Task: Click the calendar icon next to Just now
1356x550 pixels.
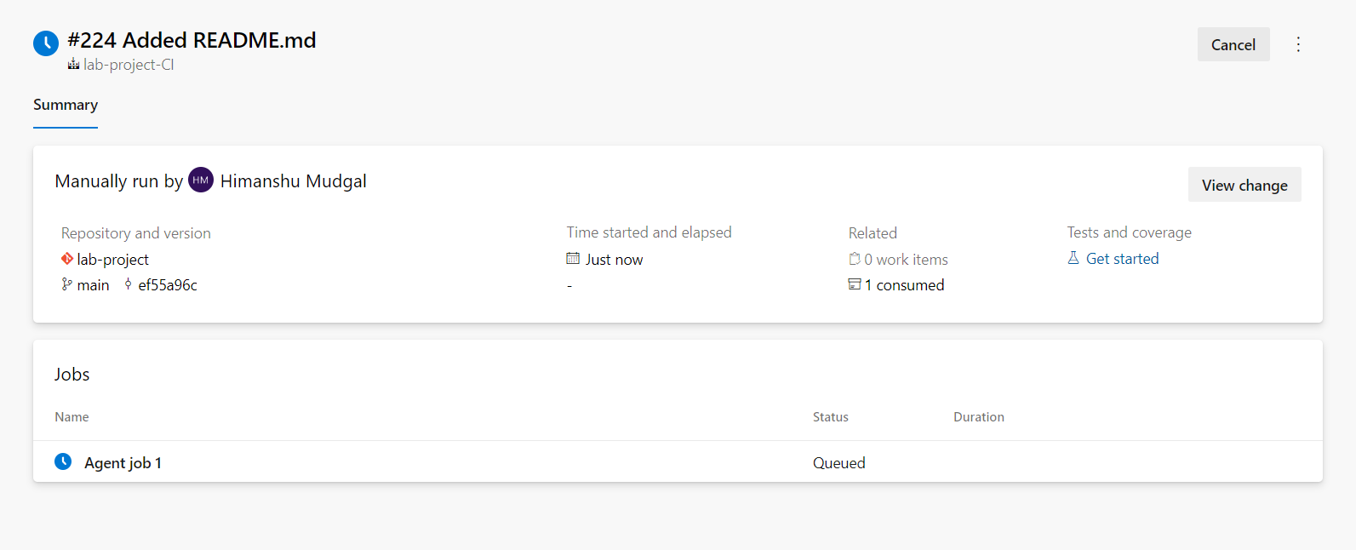Action: [573, 259]
